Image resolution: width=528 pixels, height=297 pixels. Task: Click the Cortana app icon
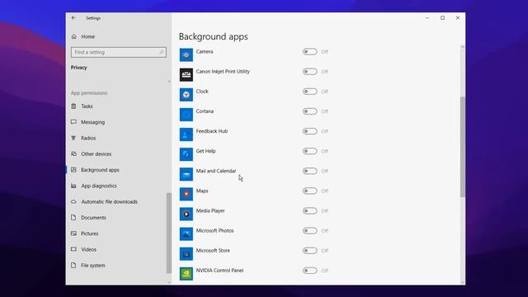point(186,115)
